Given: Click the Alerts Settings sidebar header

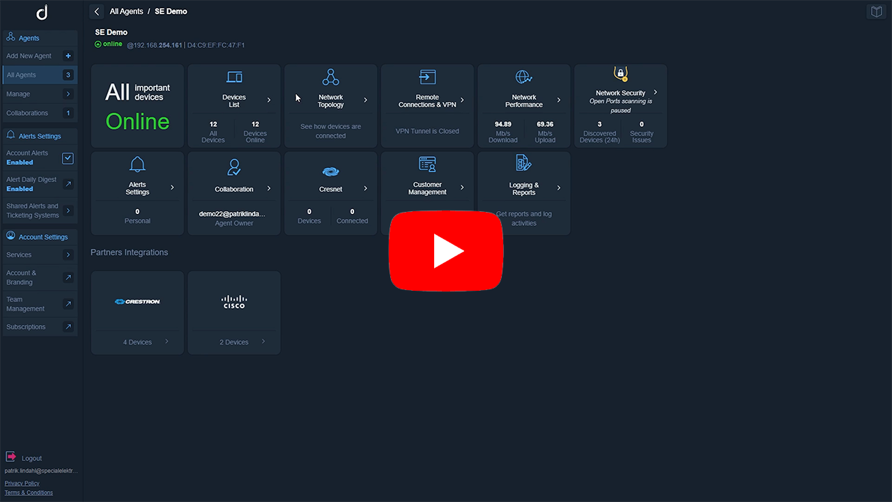Looking at the screenshot, I should click(40, 136).
